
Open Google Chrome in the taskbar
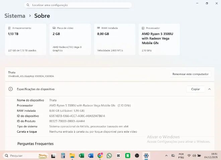pos(100,156)
